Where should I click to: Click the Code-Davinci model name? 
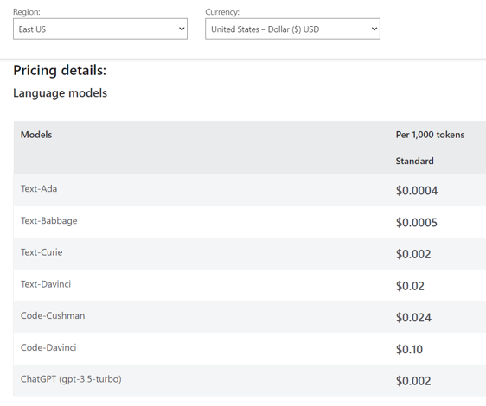pyautogui.click(x=48, y=347)
